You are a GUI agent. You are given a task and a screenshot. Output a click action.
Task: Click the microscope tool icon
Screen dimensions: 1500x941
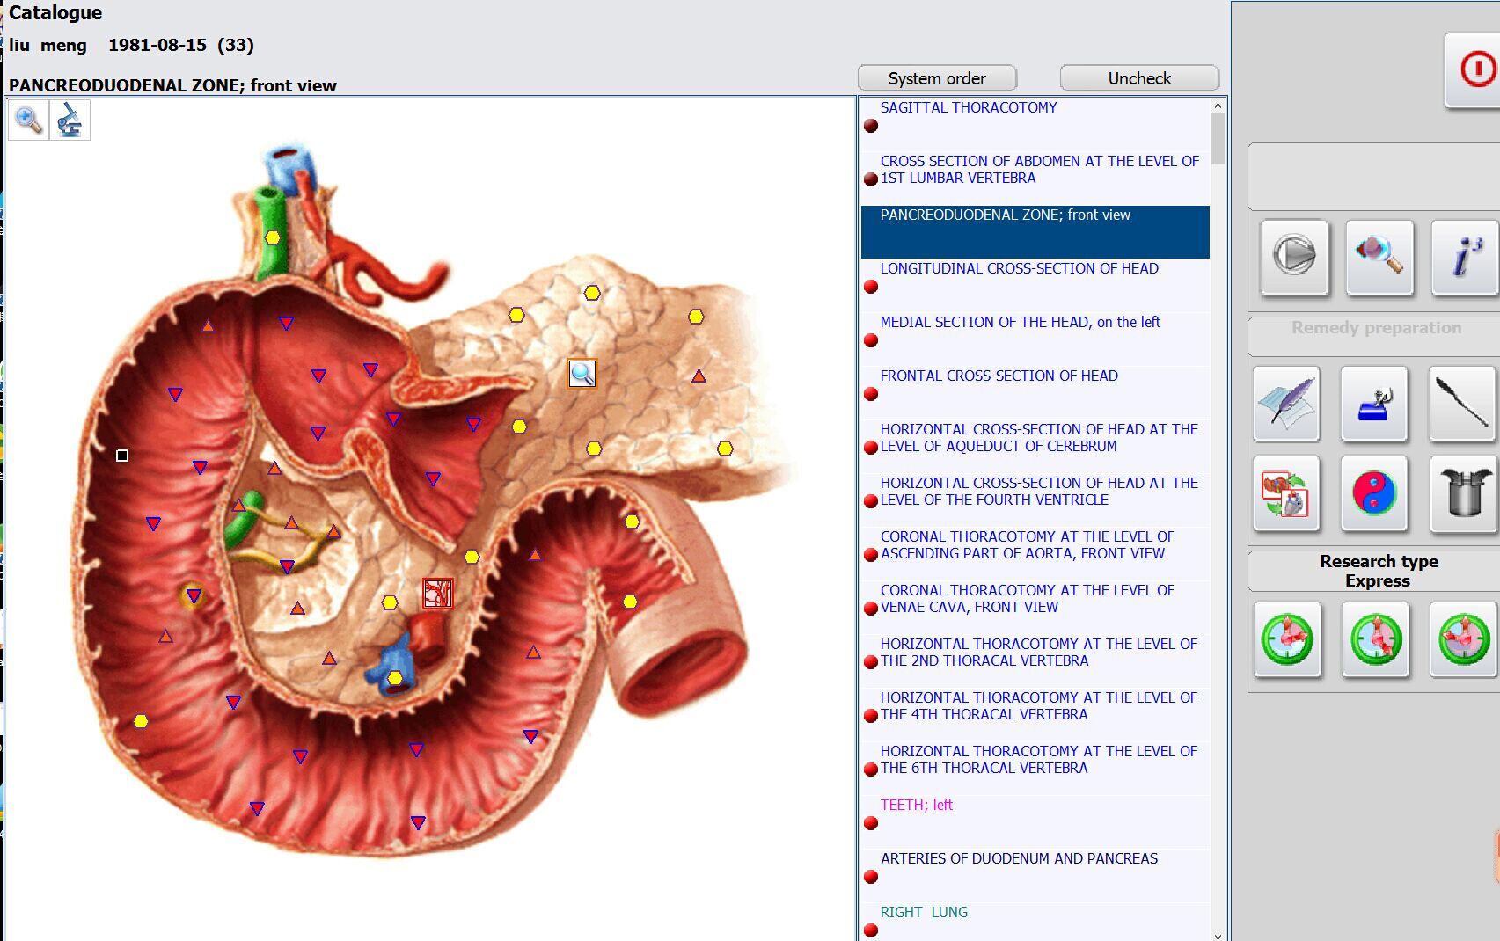click(x=70, y=120)
